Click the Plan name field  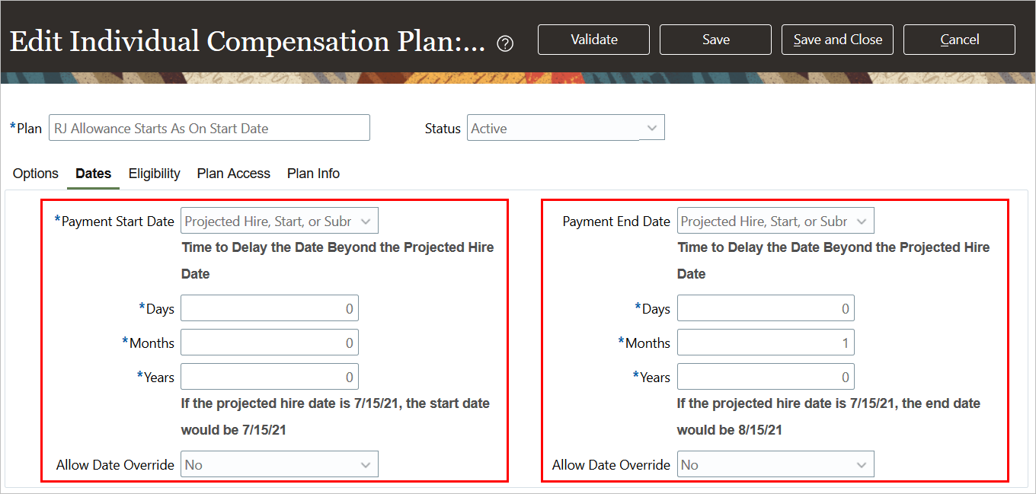[x=209, y=128]
